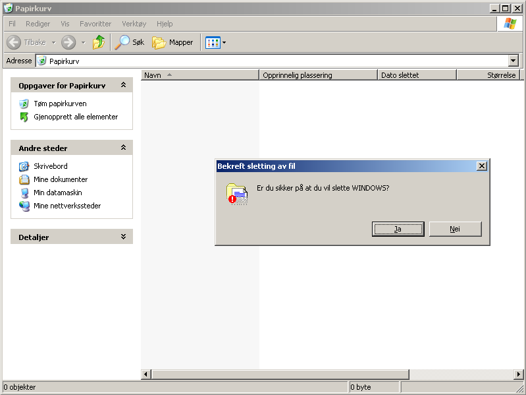The width and height of the screenshot is (526, 395).
Task: Click the horizontal scrollbar right arrow
Action: [x=518, y=374]
